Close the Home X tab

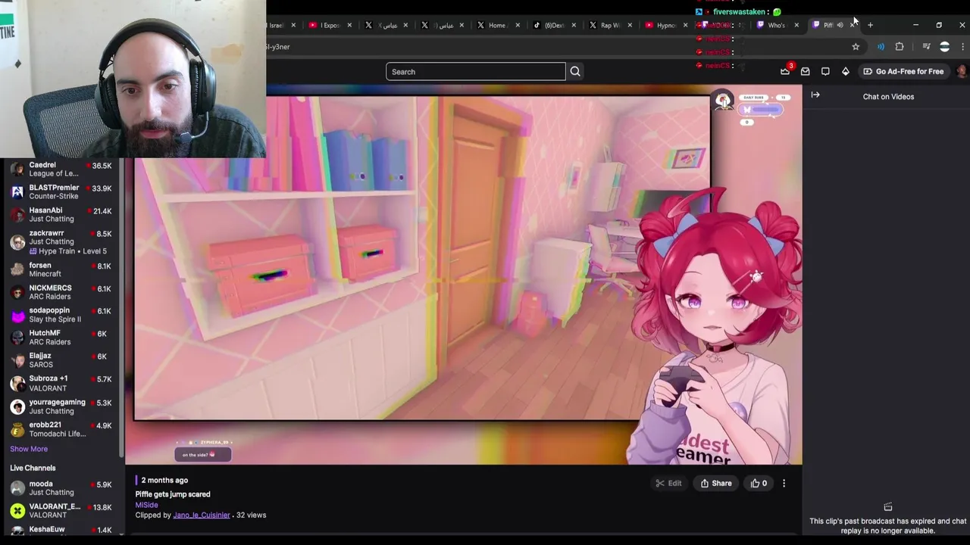coord(518,25)
